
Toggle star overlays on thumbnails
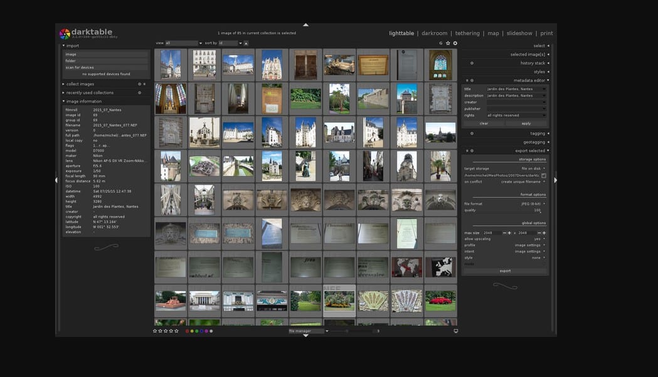448,43
